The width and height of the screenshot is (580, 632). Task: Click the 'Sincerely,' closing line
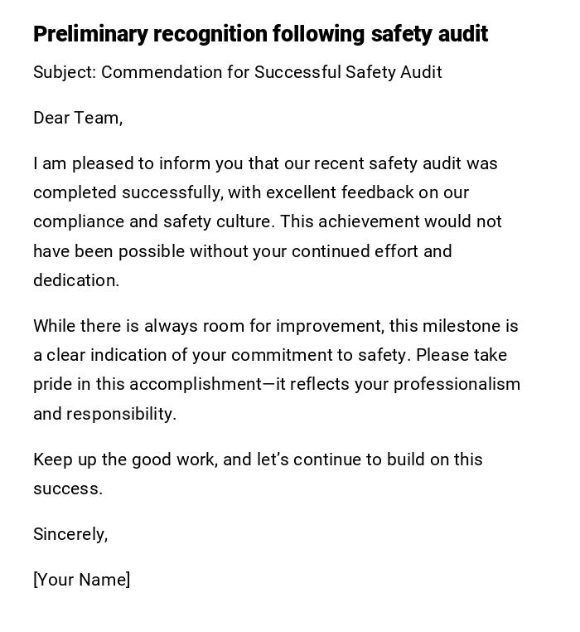70,534
